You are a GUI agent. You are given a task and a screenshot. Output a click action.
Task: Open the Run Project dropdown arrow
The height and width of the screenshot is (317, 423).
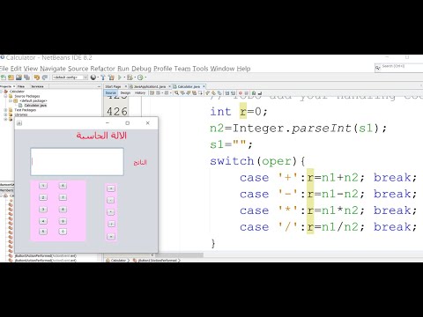[x=124, y=77]
